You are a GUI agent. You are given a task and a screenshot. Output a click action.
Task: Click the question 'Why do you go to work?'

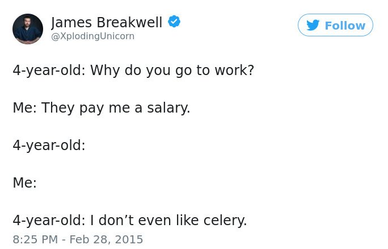click(x=172, y=70)
